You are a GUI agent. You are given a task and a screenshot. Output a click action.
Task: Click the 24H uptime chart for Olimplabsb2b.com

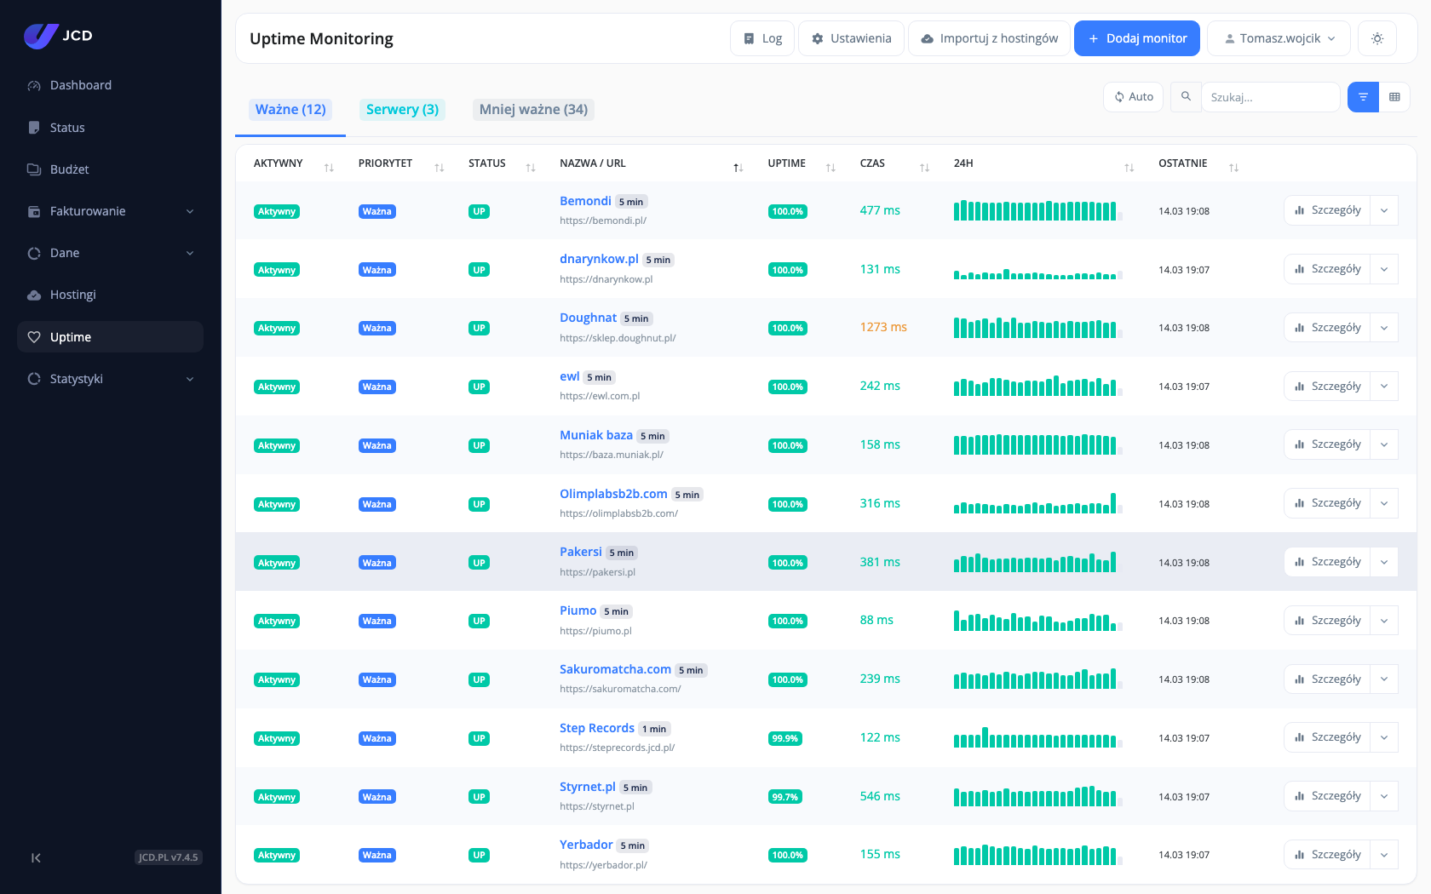tap(1038, 503)
